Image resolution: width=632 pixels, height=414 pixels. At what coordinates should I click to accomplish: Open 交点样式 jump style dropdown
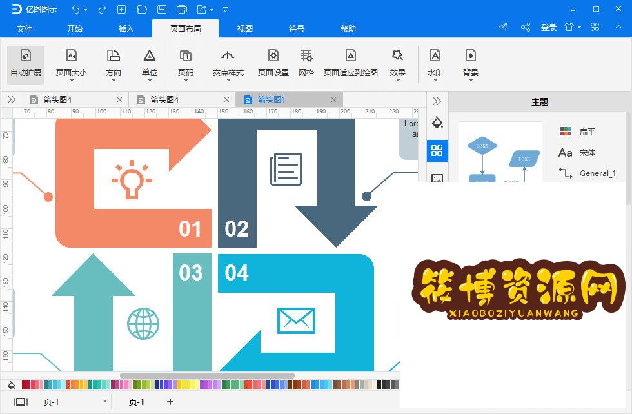coord(228,64)
